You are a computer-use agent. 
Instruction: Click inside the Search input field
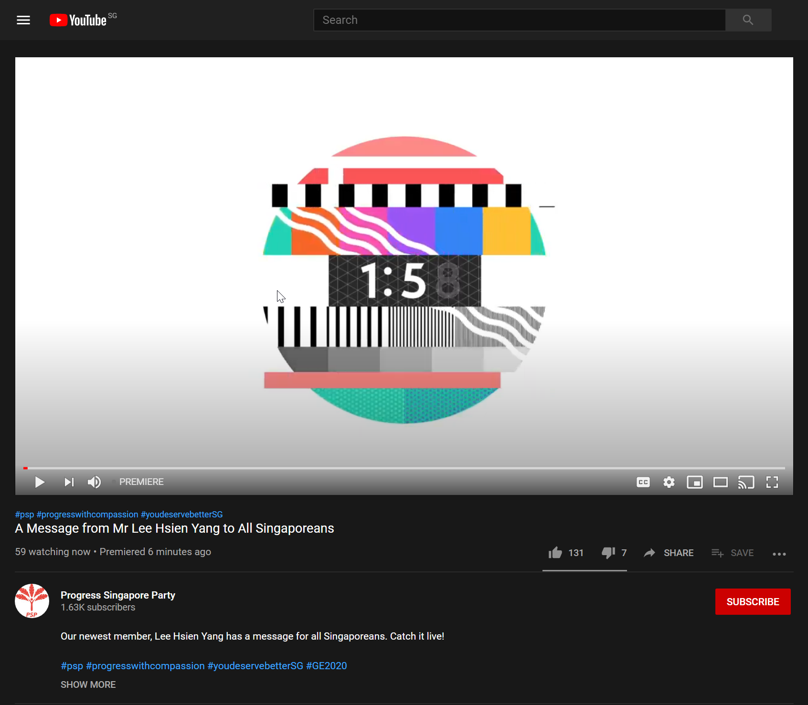pos(519,20)
